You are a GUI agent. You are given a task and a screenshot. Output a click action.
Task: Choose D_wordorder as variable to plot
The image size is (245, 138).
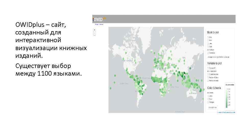(x=208, y=71)
